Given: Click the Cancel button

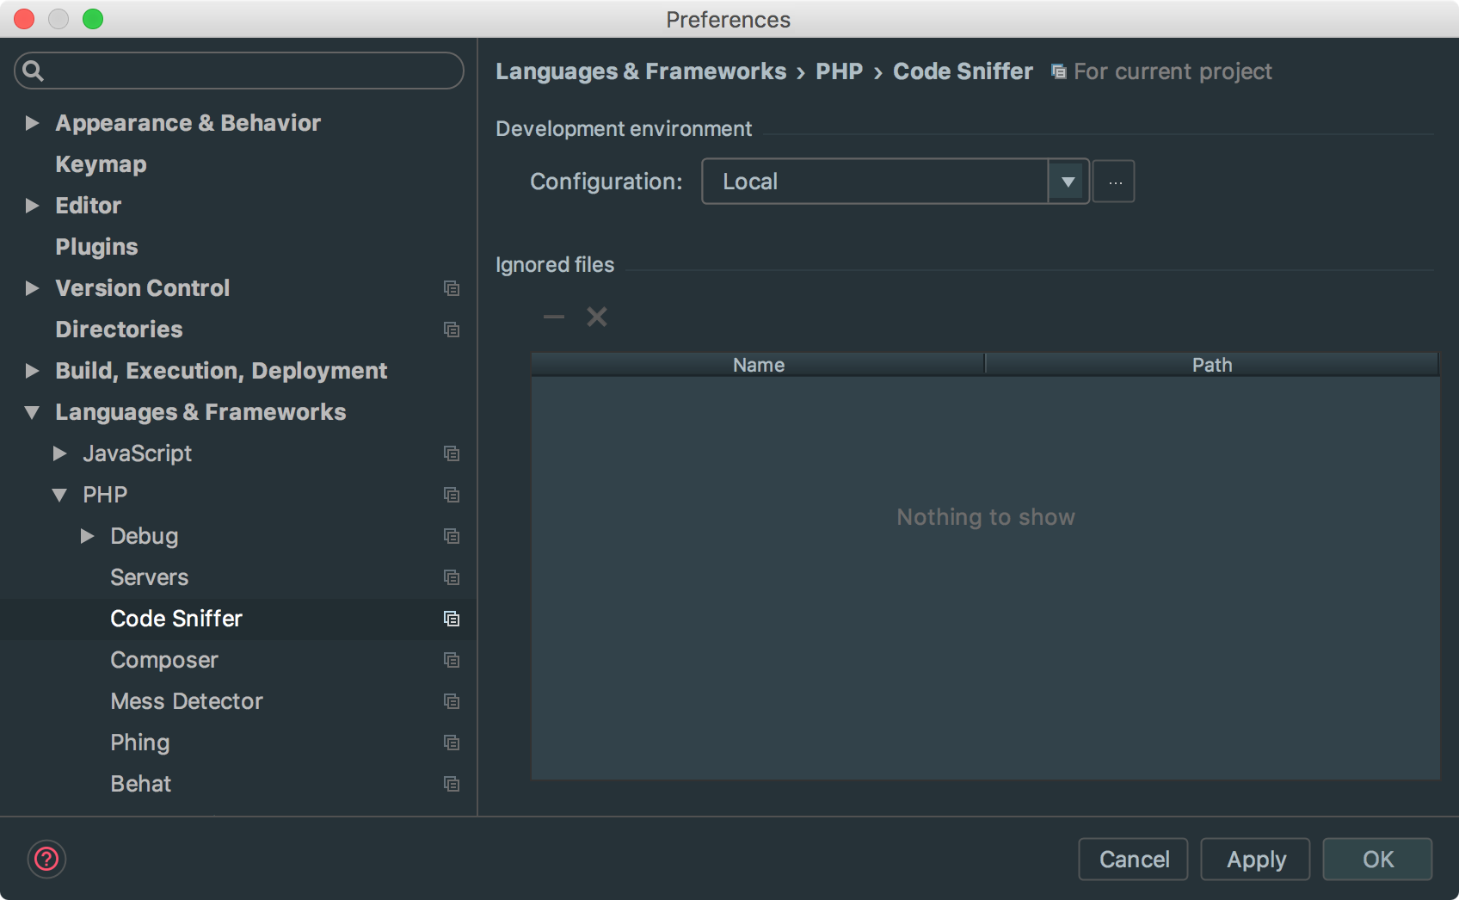Looking at the screenshot, I should [1133, 859].
